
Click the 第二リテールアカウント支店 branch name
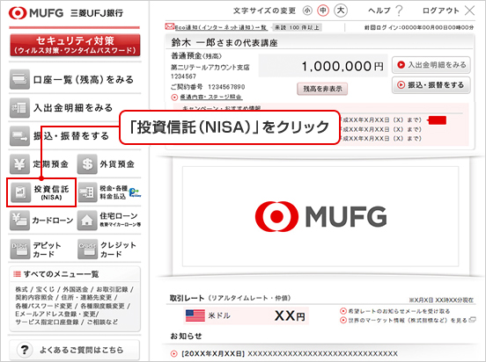point(210,67)
